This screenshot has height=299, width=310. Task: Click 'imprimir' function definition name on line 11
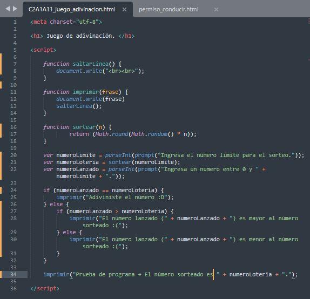tap(86, 92)
